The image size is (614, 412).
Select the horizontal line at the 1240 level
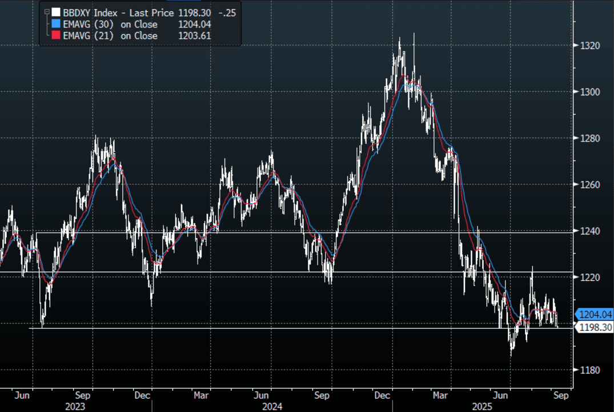tap(286, 232)
